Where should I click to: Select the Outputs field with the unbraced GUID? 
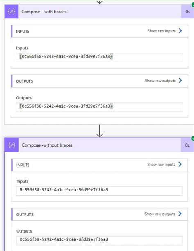pos(99,240)
